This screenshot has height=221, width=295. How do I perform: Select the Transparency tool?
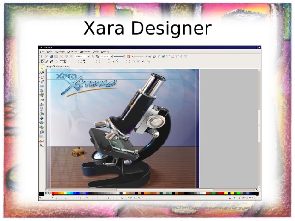pos(42,109)
